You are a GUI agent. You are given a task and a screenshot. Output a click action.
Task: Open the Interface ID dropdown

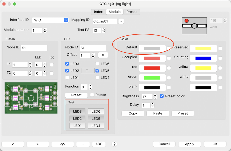pos(66,20)
